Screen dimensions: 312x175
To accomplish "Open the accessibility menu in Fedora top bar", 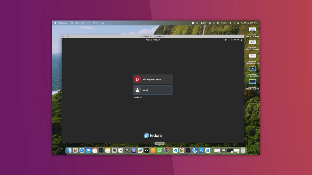I will pos(226,40).
